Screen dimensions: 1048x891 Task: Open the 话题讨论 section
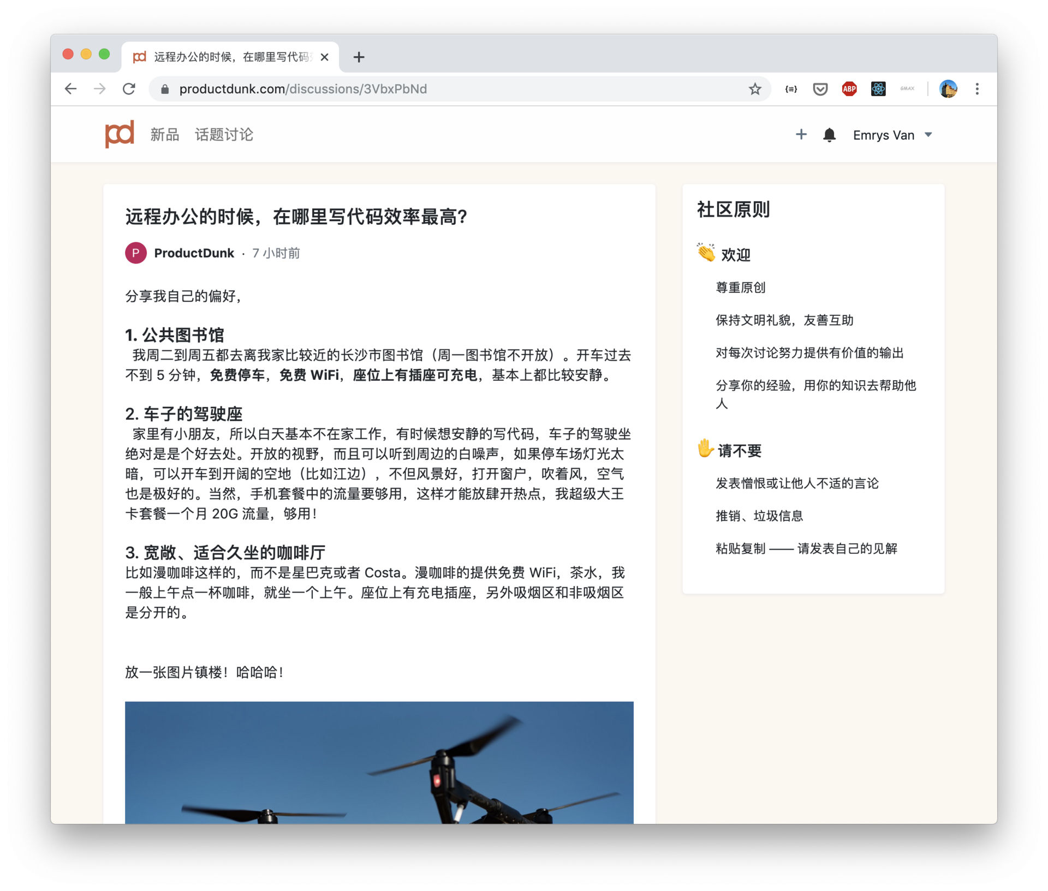coord(224,135)
